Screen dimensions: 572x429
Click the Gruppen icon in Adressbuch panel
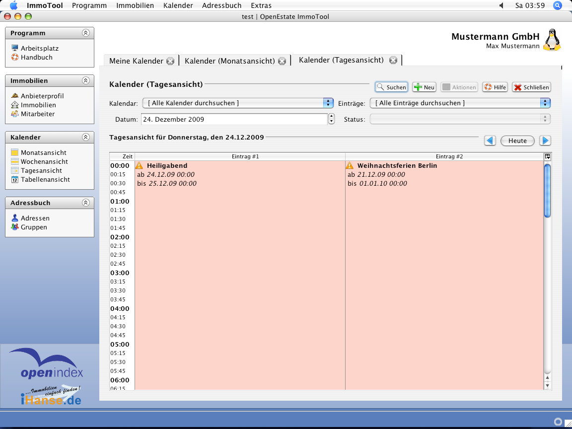[x=15, y=227]
